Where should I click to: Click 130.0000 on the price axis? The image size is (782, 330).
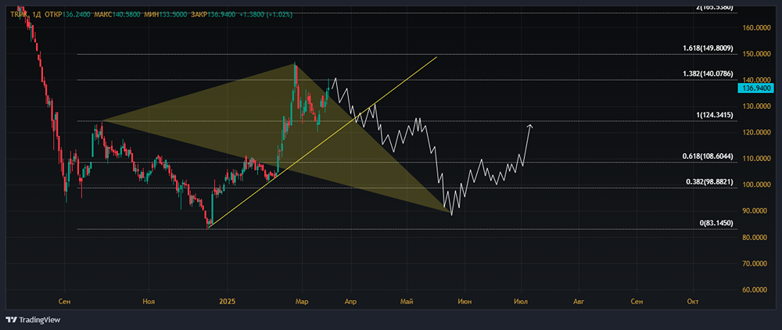pos(756,106)
